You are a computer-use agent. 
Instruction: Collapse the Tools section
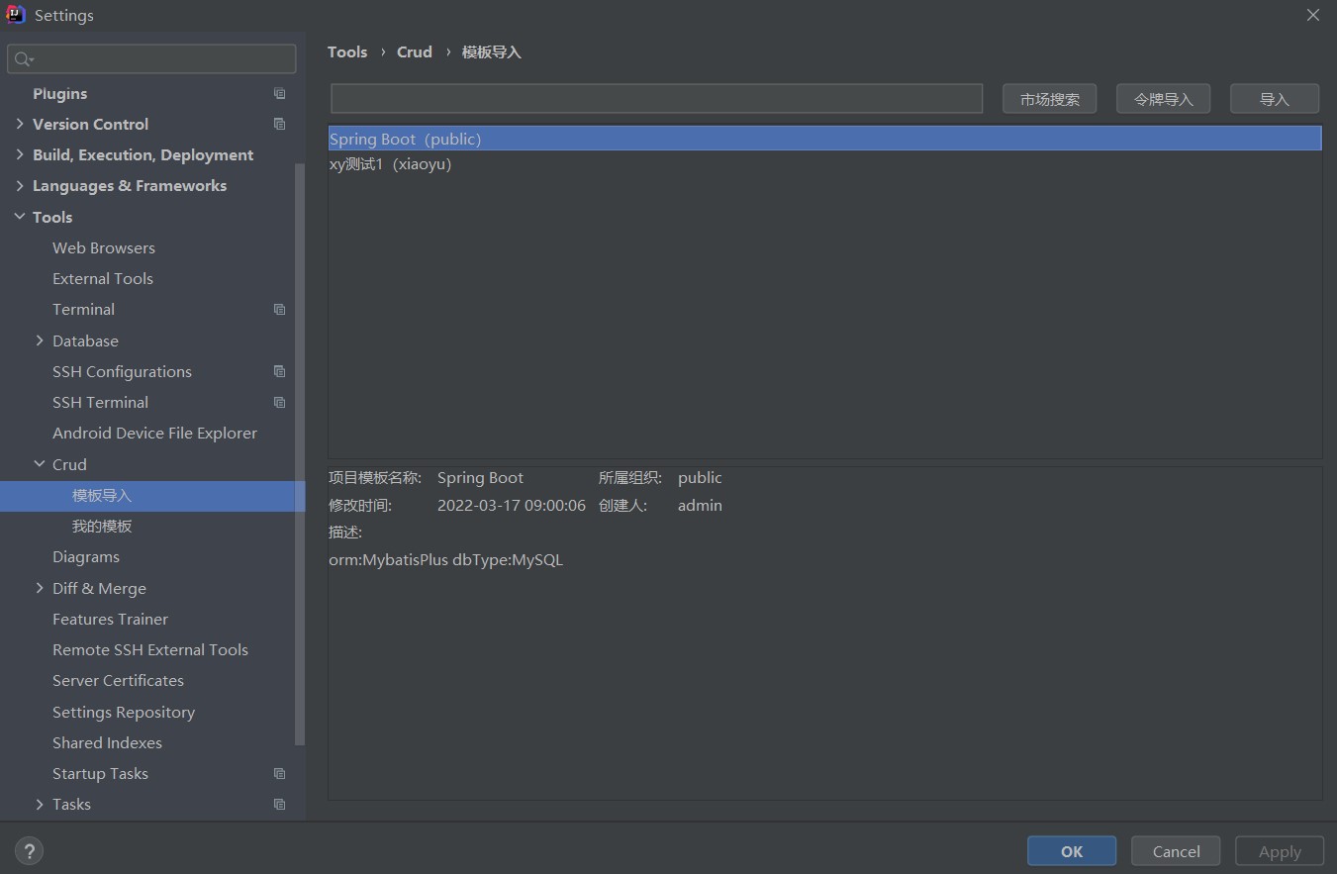click(20, 217)
